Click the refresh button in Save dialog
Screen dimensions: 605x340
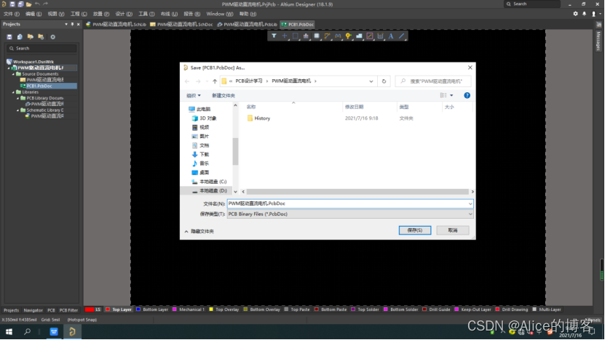pos(384,81)
